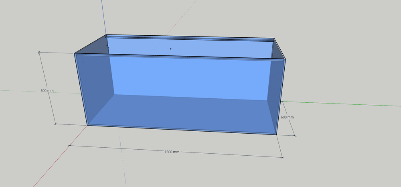The image size is (401, 187).
Task: Click the guide point near the back-left corner
Action: 107,47
